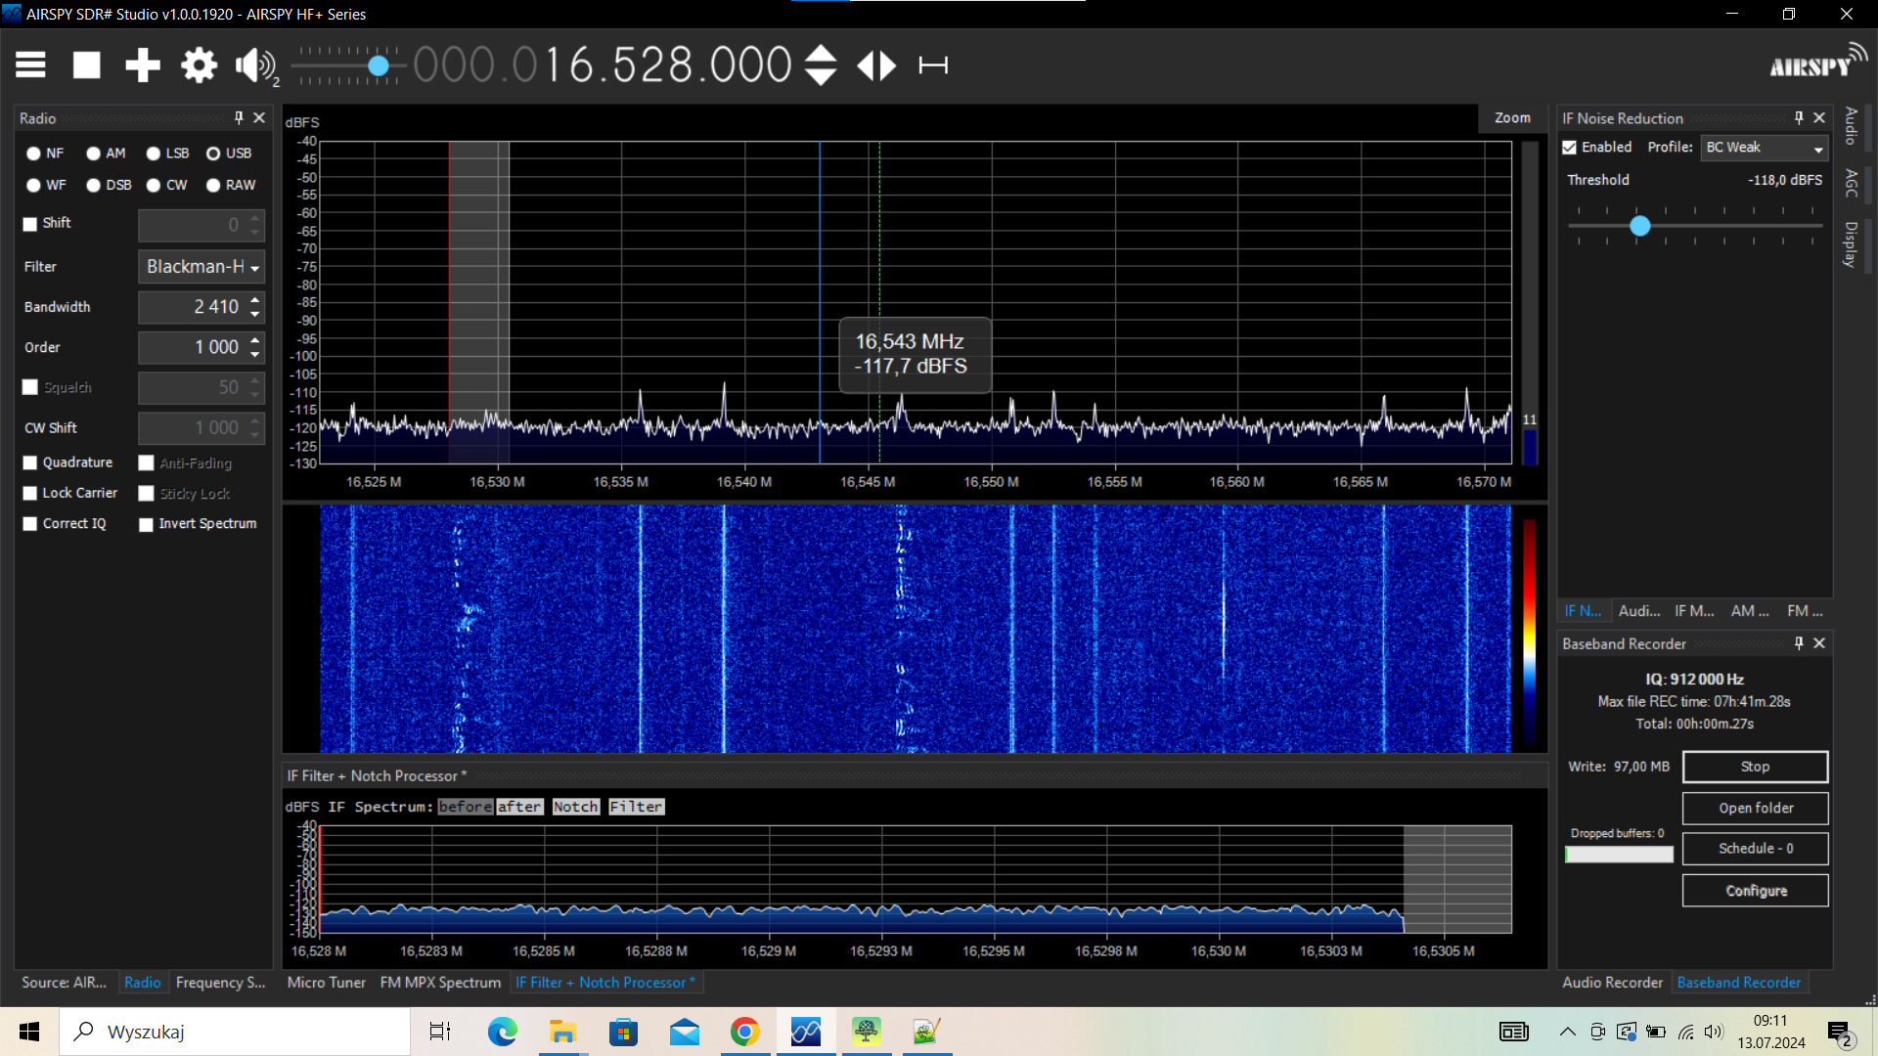Viewport: 1878px width, 1056px height.
Task: Click the Filter button in IF processor
Action: point(637,807)
